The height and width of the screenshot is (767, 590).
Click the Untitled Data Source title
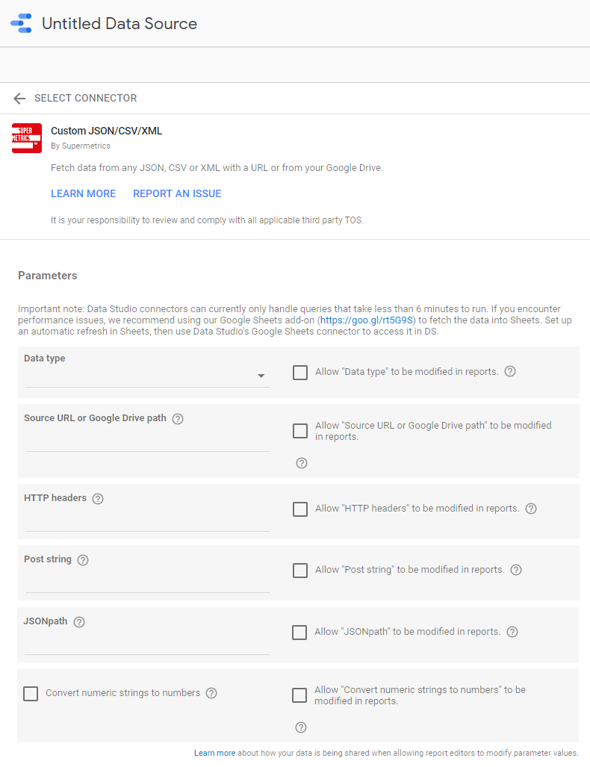click(x=119, y=24)
